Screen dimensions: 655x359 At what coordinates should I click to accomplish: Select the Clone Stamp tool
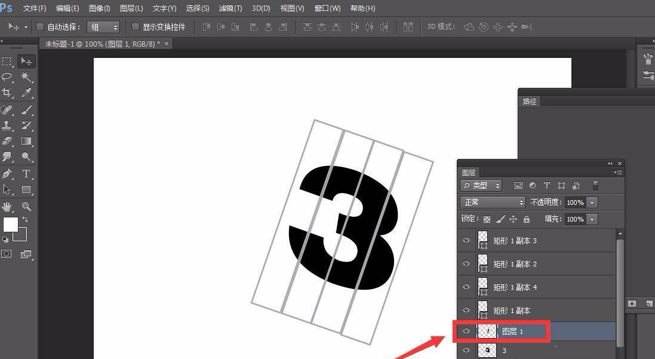(7, 125)
